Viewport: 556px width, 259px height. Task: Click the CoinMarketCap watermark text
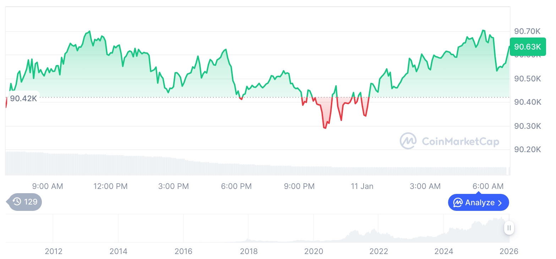[x=460, y=142]
